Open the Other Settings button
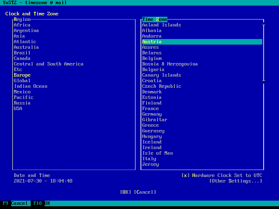Viewport: 279px width, 209px height. 236,181
